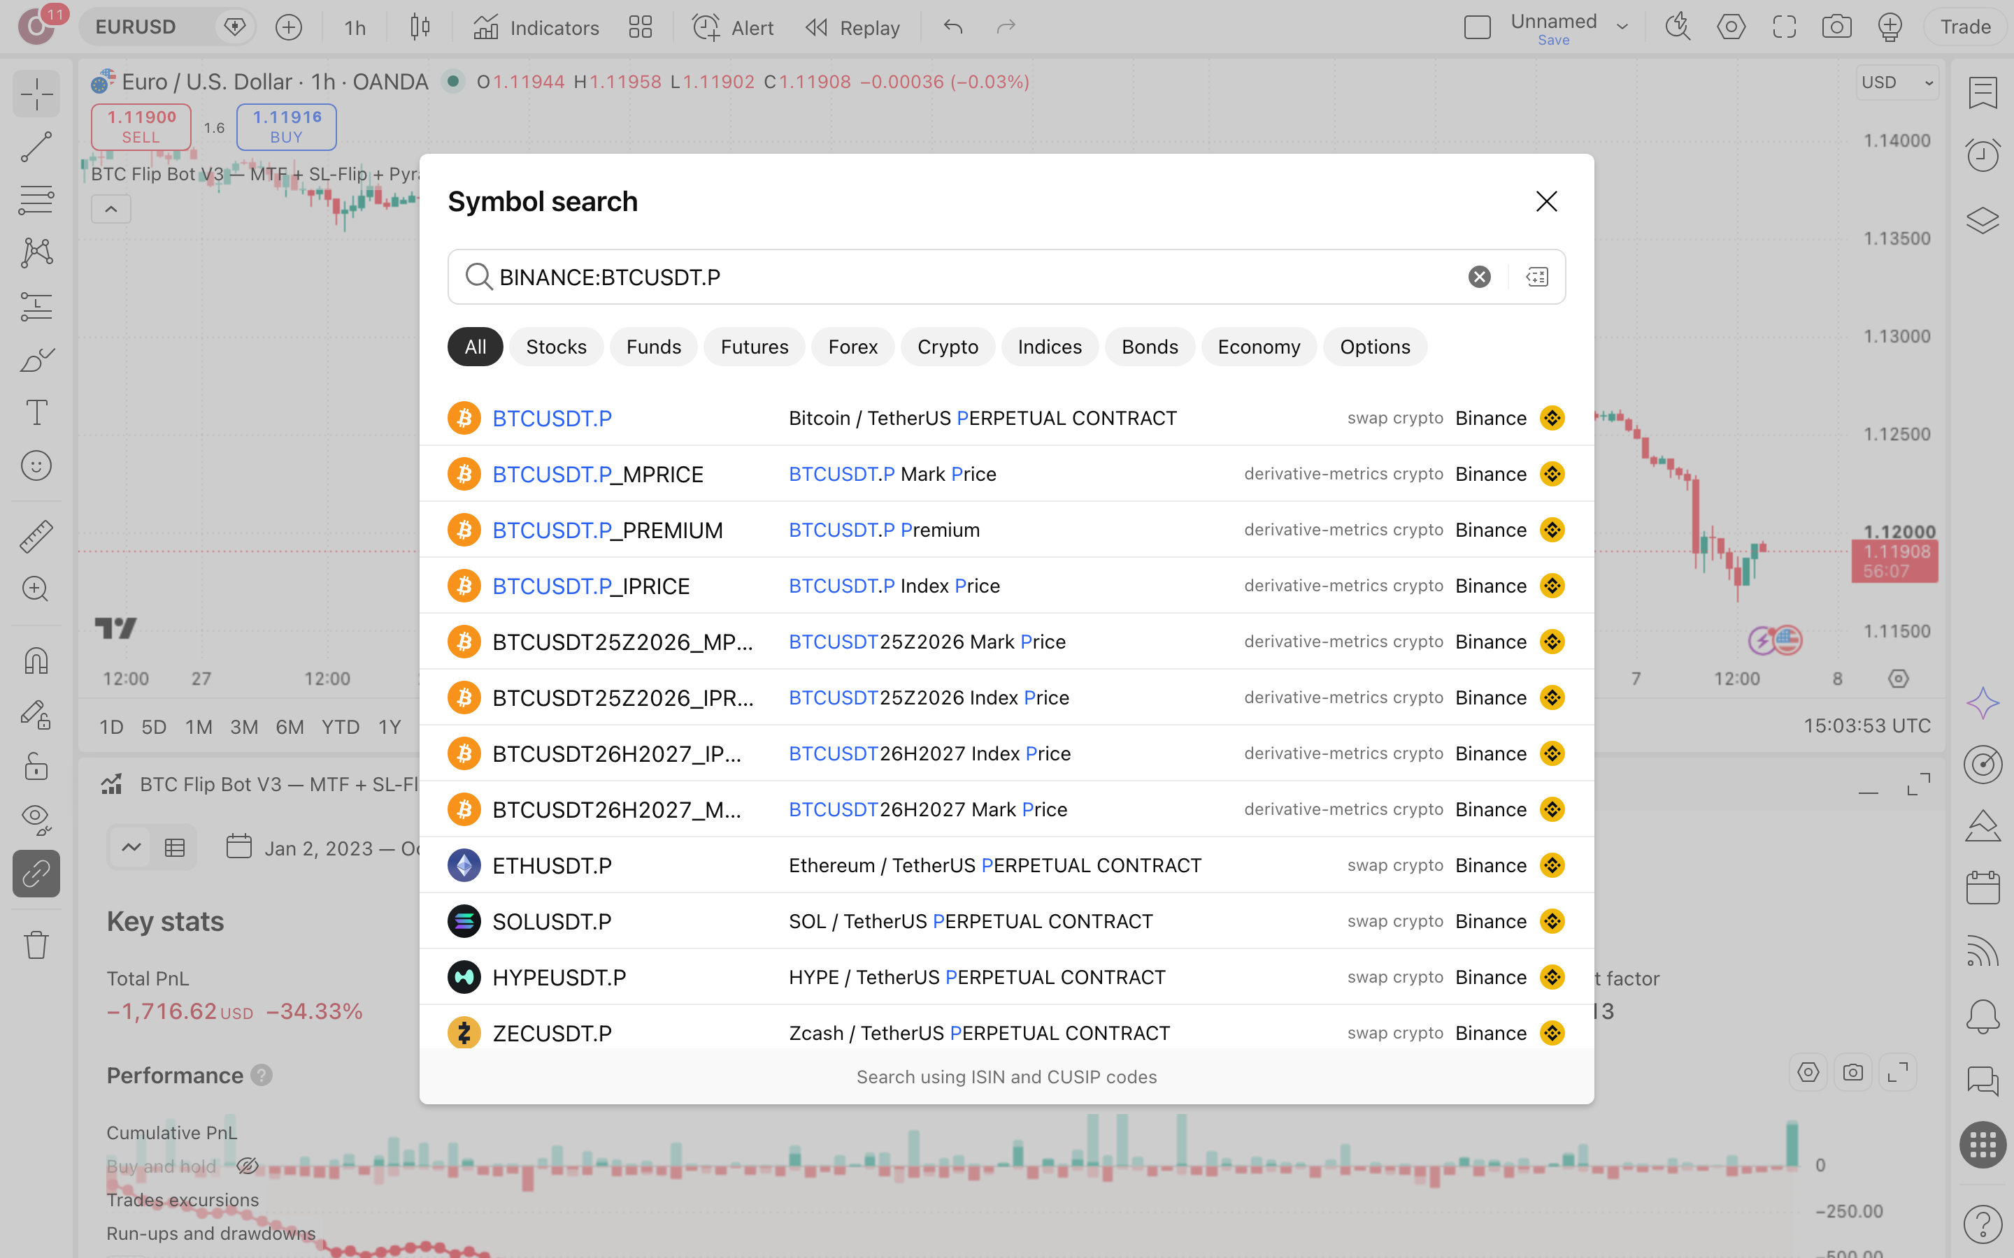Open the economic calendar panel
Viewport: 2014px width, 1258px height.
[1983, 888]
